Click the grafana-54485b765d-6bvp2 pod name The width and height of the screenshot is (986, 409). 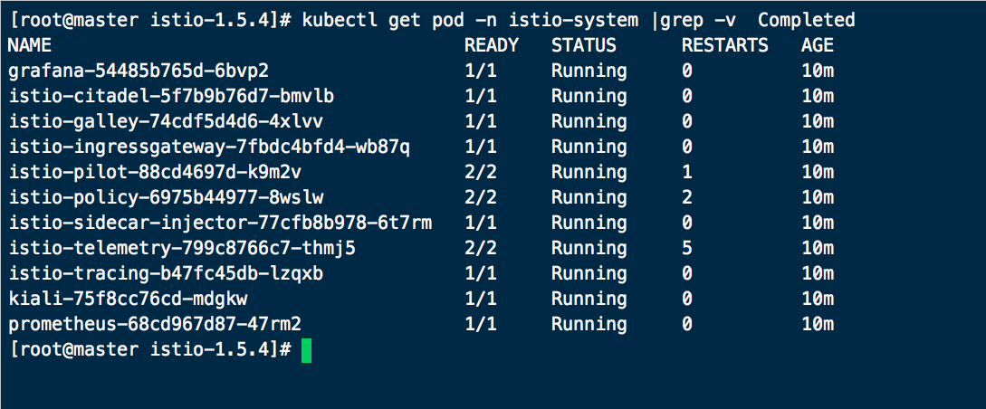point(139,71)
